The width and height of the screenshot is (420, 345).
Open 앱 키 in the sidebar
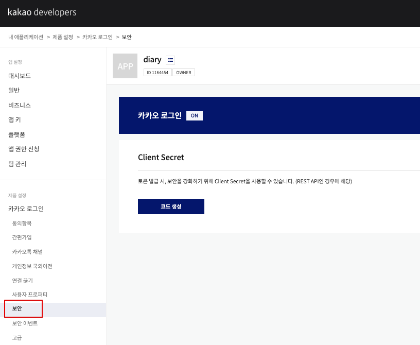click(14, 119)
